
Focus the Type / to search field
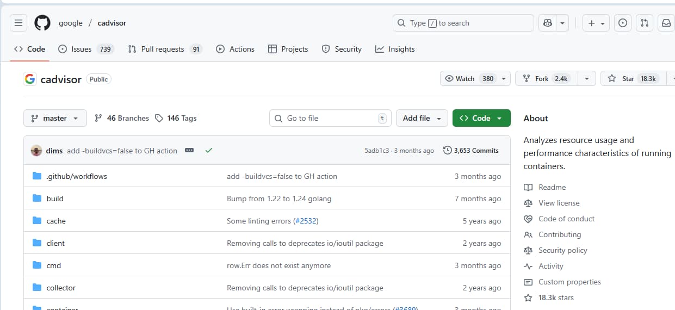(x=463, y=23)
